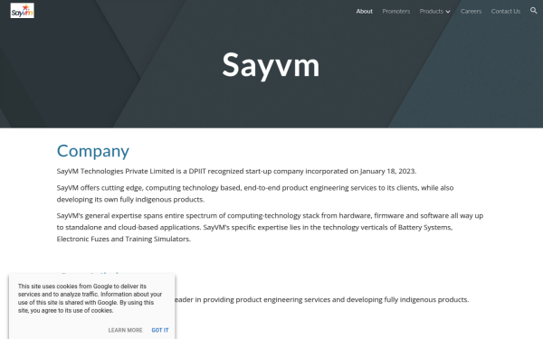Image resolution: width=543 pixels, height=339 pixels.
Task: Dismiss the cookie notice with GOT IT
Action: coord(160,330)
